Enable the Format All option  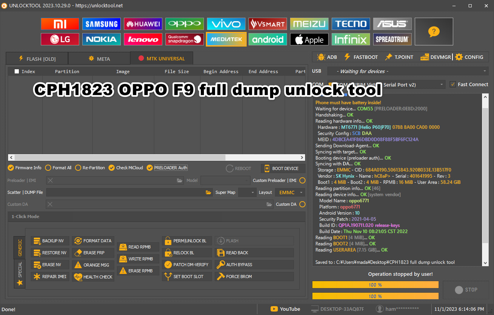[x=58, y=168]
